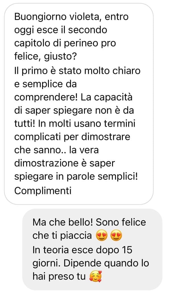The image size is (170, 291).
Task: Click the text 'hai preso tu' in reply
Action: coord(59,277)
